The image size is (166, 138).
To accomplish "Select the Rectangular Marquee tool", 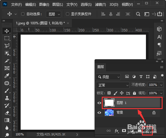I will [7, 38].
